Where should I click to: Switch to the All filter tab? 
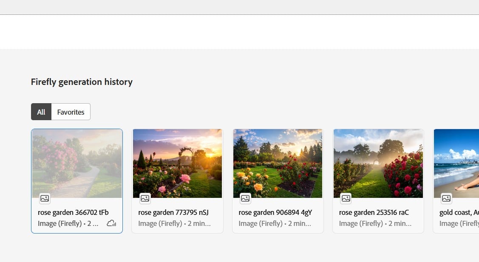click(41, 112)
